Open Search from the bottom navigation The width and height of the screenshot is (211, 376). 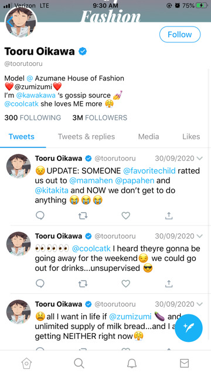point(79,363)
